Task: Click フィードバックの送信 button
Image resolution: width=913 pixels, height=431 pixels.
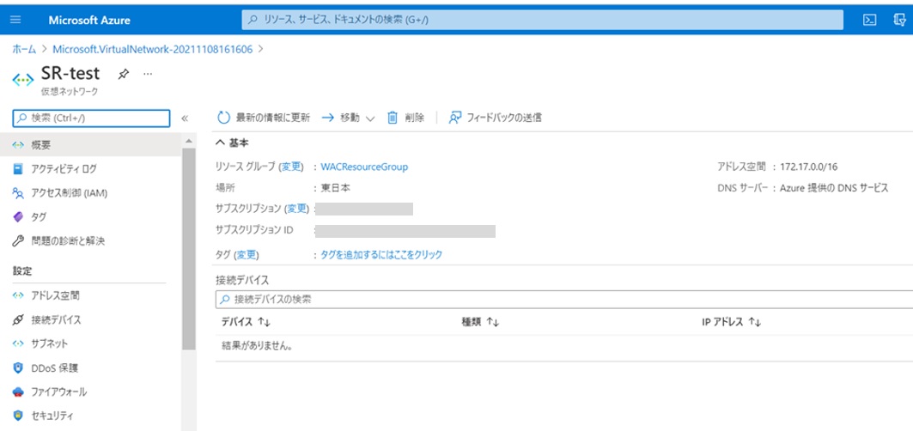Action: click(x=495, y=118)
